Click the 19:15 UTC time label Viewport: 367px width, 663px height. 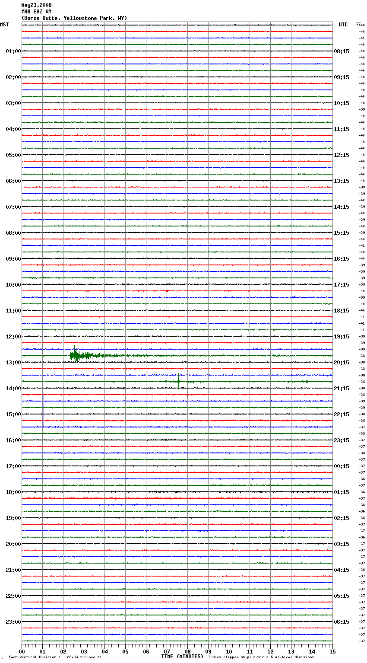click(342, 337)
